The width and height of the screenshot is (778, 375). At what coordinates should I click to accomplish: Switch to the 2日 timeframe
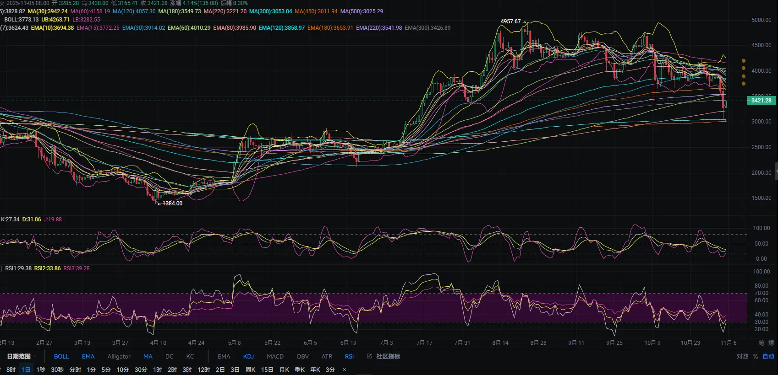[220, 370]
